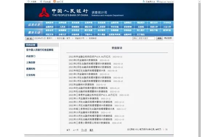Open the 支付体系 navigation item
This screenshot has width=201, height=137.
tap(167, 23)
